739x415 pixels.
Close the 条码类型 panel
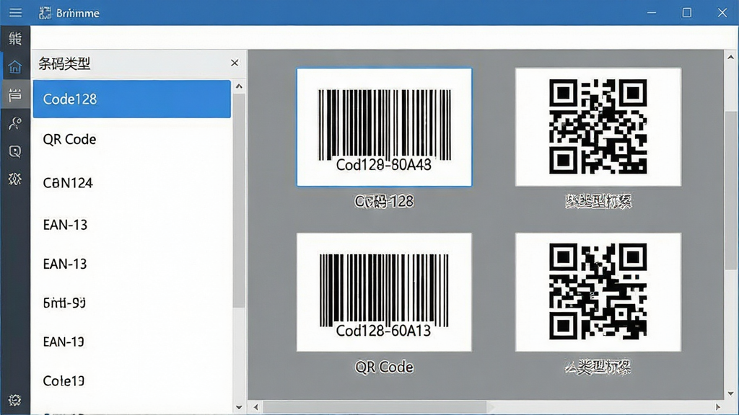point(235,63)
